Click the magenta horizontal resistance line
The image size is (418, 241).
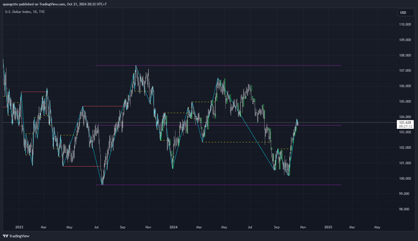219,66
